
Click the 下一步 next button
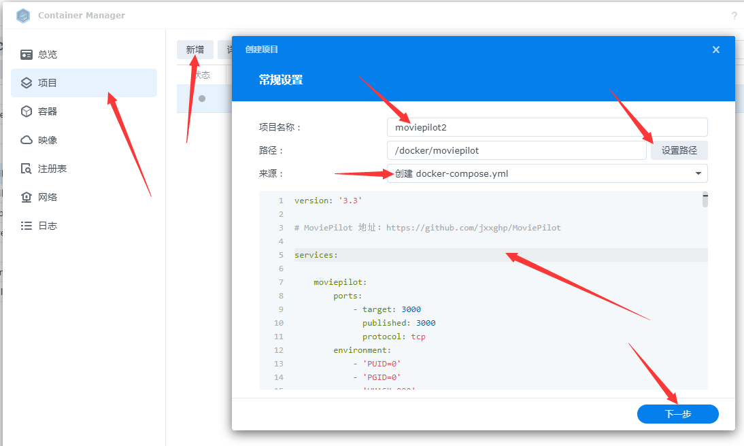click(677, 414)
